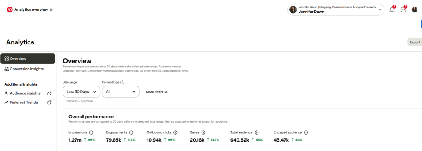Click the info icon beside Outbound clicks

click(176, 132)
